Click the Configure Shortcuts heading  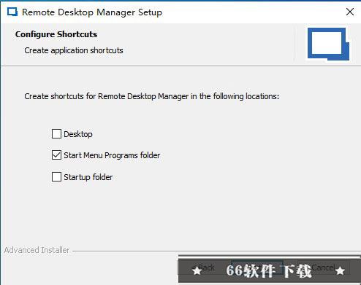[56, 34]
